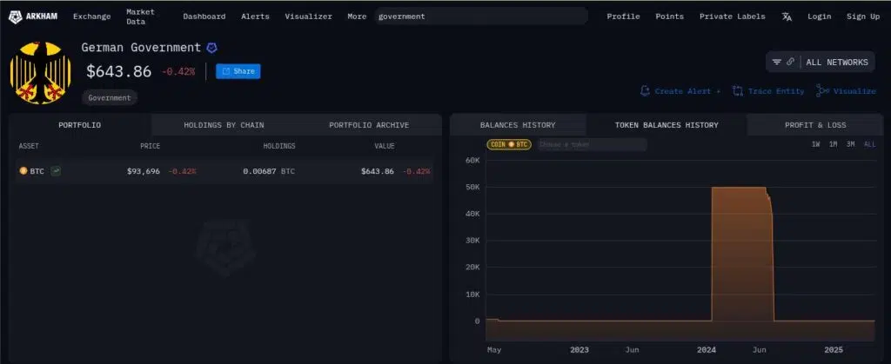Open the language translation icon
This screenshot has width=891, height=364.
(787, 17)
